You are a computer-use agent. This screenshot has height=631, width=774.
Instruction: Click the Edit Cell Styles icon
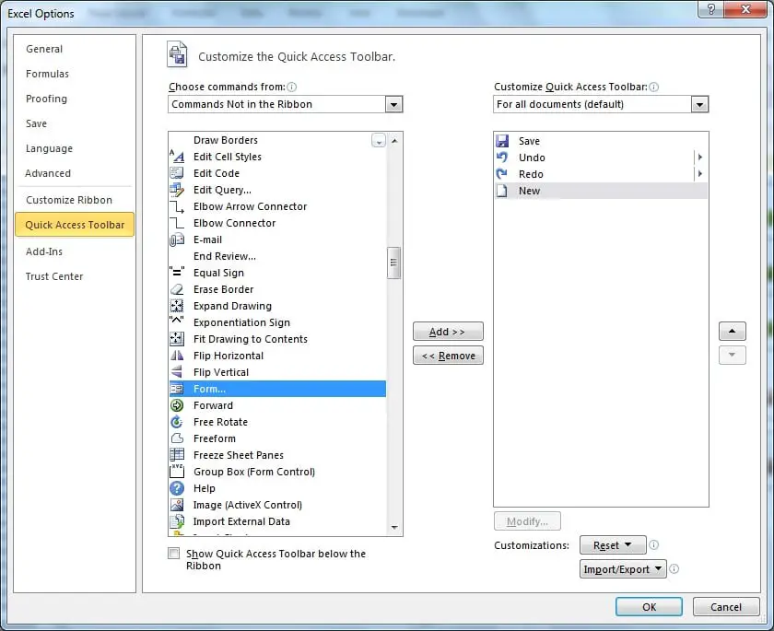177,157
